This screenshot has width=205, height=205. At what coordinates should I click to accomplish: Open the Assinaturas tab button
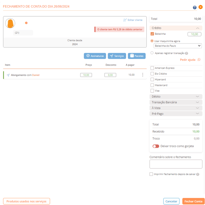(x=95, y=56)
